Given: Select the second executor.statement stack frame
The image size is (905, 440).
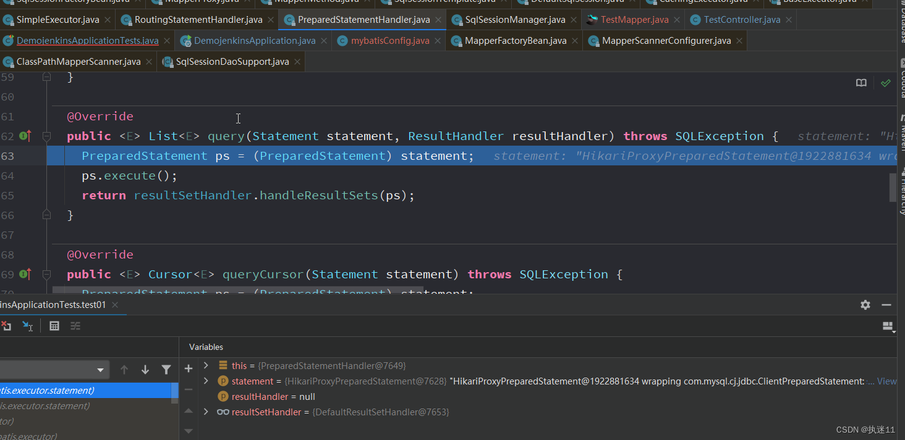Looking at the screenshot, I should (86, 405).
